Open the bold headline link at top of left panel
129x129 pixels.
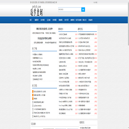44,29
